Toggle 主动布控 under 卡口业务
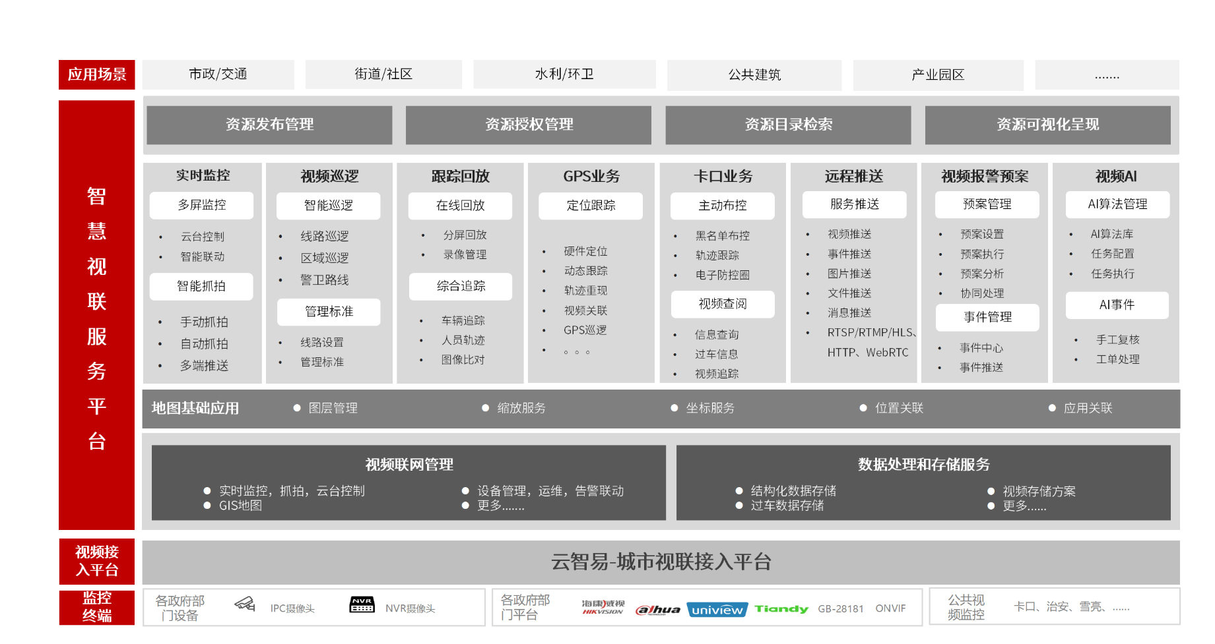This screenshot has width=1215, height=644. coord(722,206)
